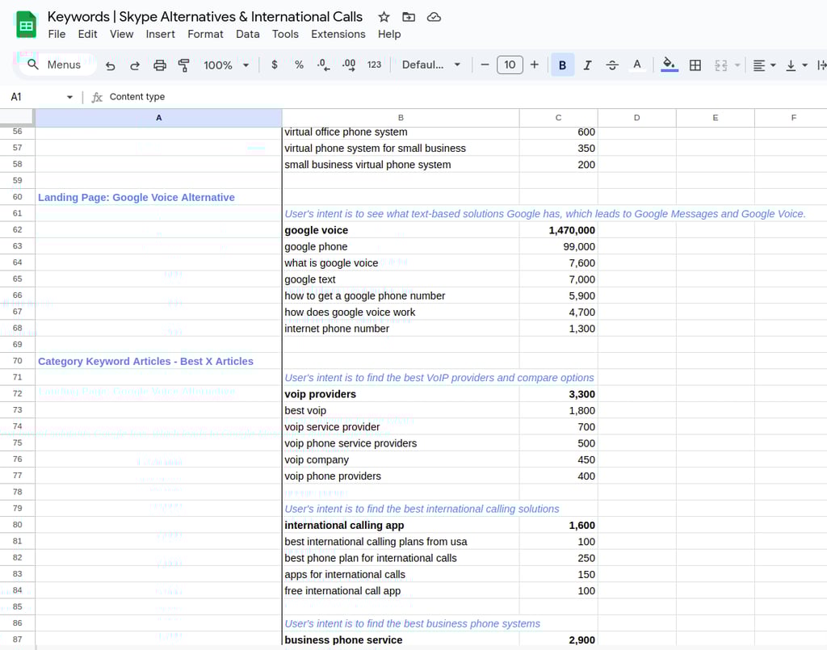Click the document title text
Screen dimensions: 827x650
click(204, 17)
